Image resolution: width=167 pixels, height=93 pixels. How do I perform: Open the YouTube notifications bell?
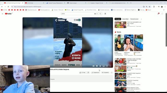point(158,14)
